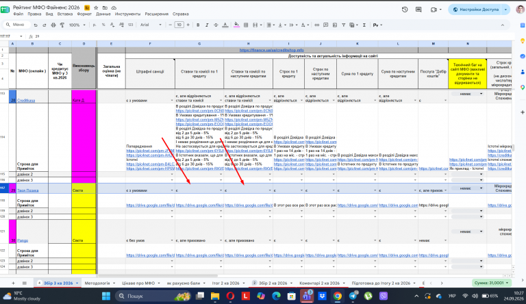Open the Pango link
526x304 pixels.
point(23,240)
